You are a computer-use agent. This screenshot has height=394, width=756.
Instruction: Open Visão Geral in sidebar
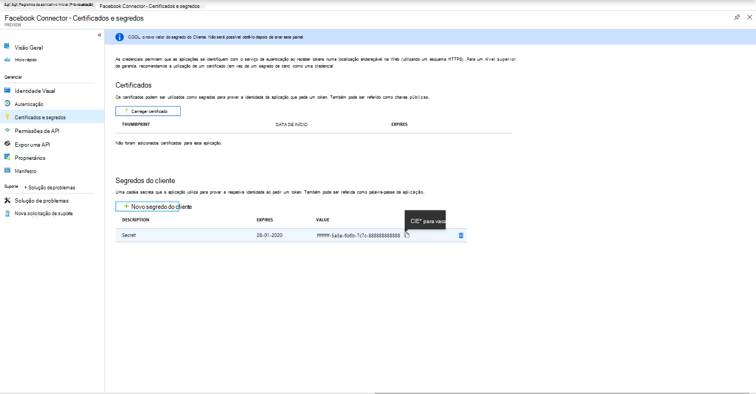(29, 47)
